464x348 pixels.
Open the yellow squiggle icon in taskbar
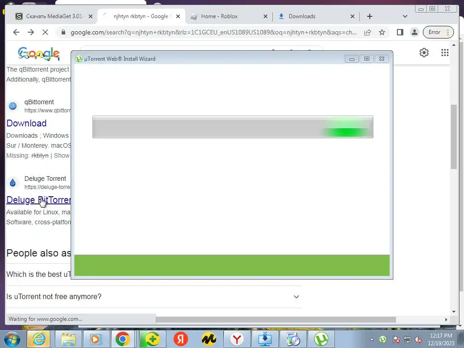pos(208,339)
